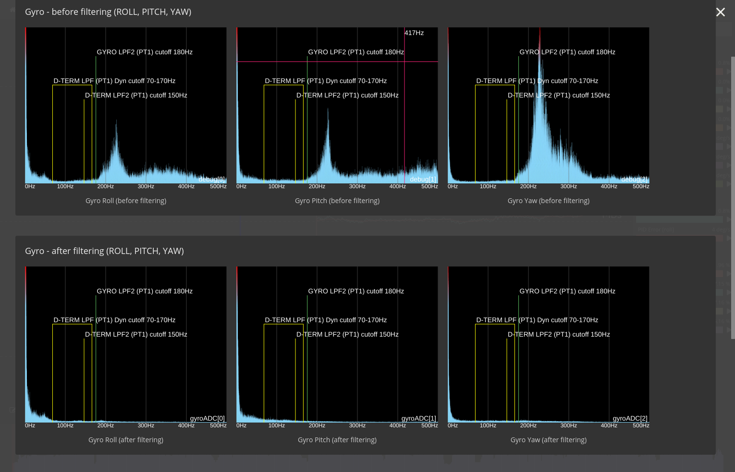Click the 'Gyro Pitch (after filtering)' caption
This screenshot has width=735, height=472.
pos(337,440)
